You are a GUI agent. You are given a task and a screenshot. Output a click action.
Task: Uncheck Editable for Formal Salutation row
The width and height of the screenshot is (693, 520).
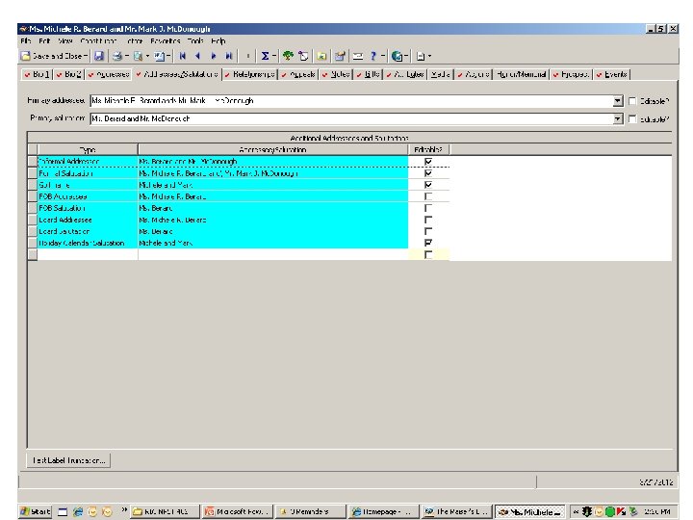coord(428,173)
